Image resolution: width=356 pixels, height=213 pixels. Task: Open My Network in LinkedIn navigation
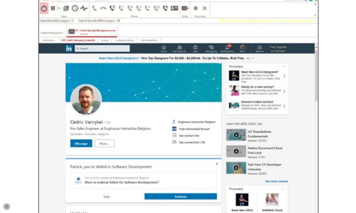(179, 49)
